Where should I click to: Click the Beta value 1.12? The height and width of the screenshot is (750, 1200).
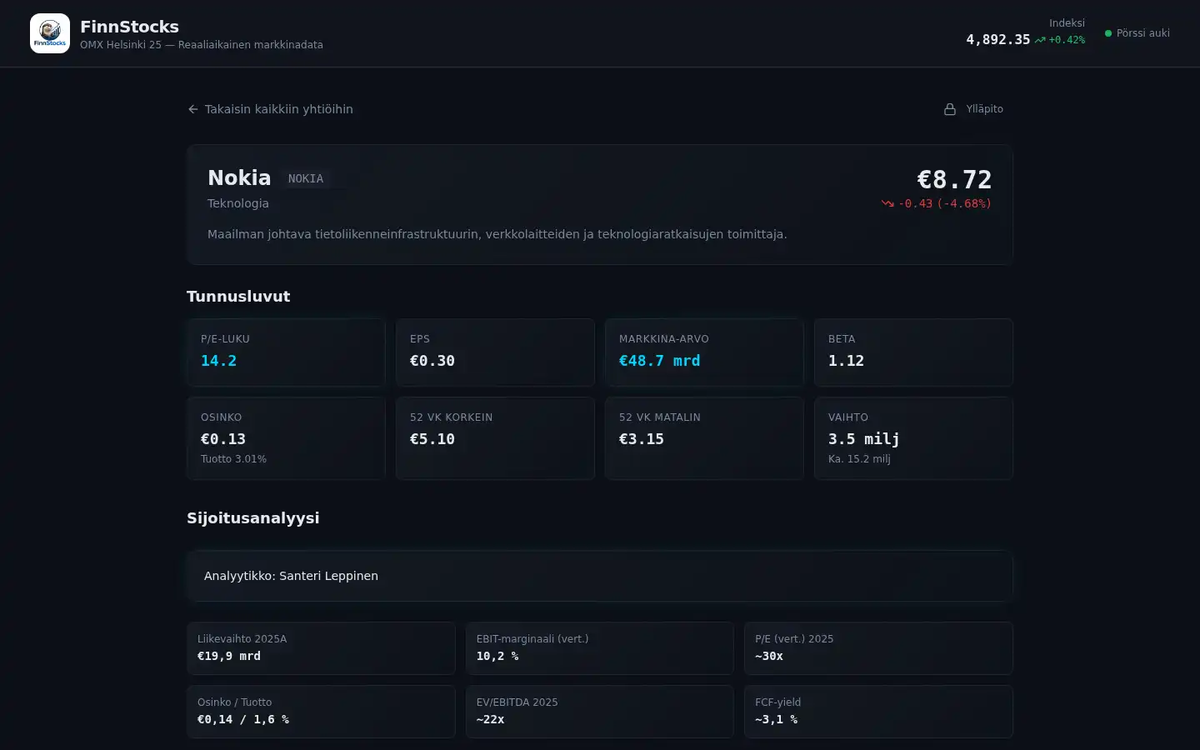tap(846, 361)
